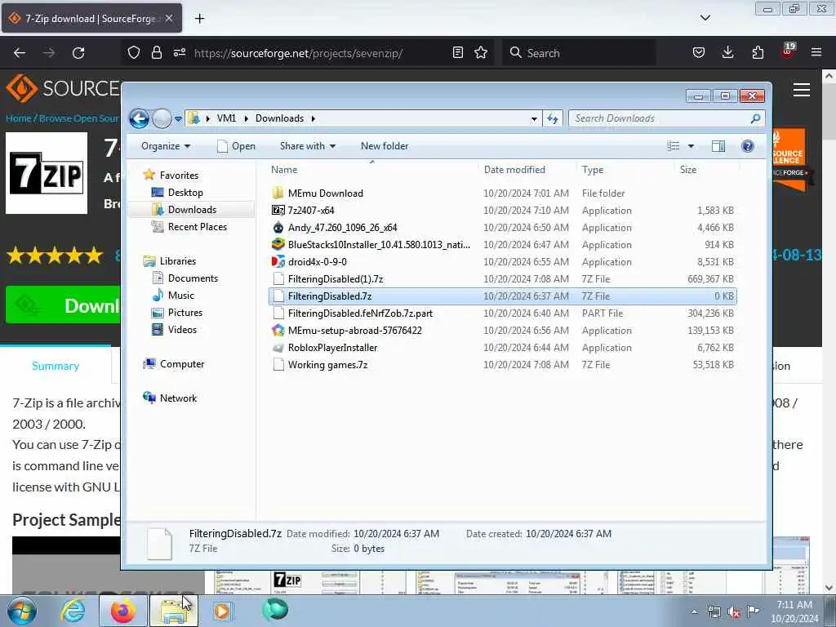The width and height of the screenshot is (836, 627).
Task: Select Working games.7z file
Action: (502, 365)
